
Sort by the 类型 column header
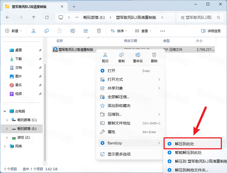point(166,41)
